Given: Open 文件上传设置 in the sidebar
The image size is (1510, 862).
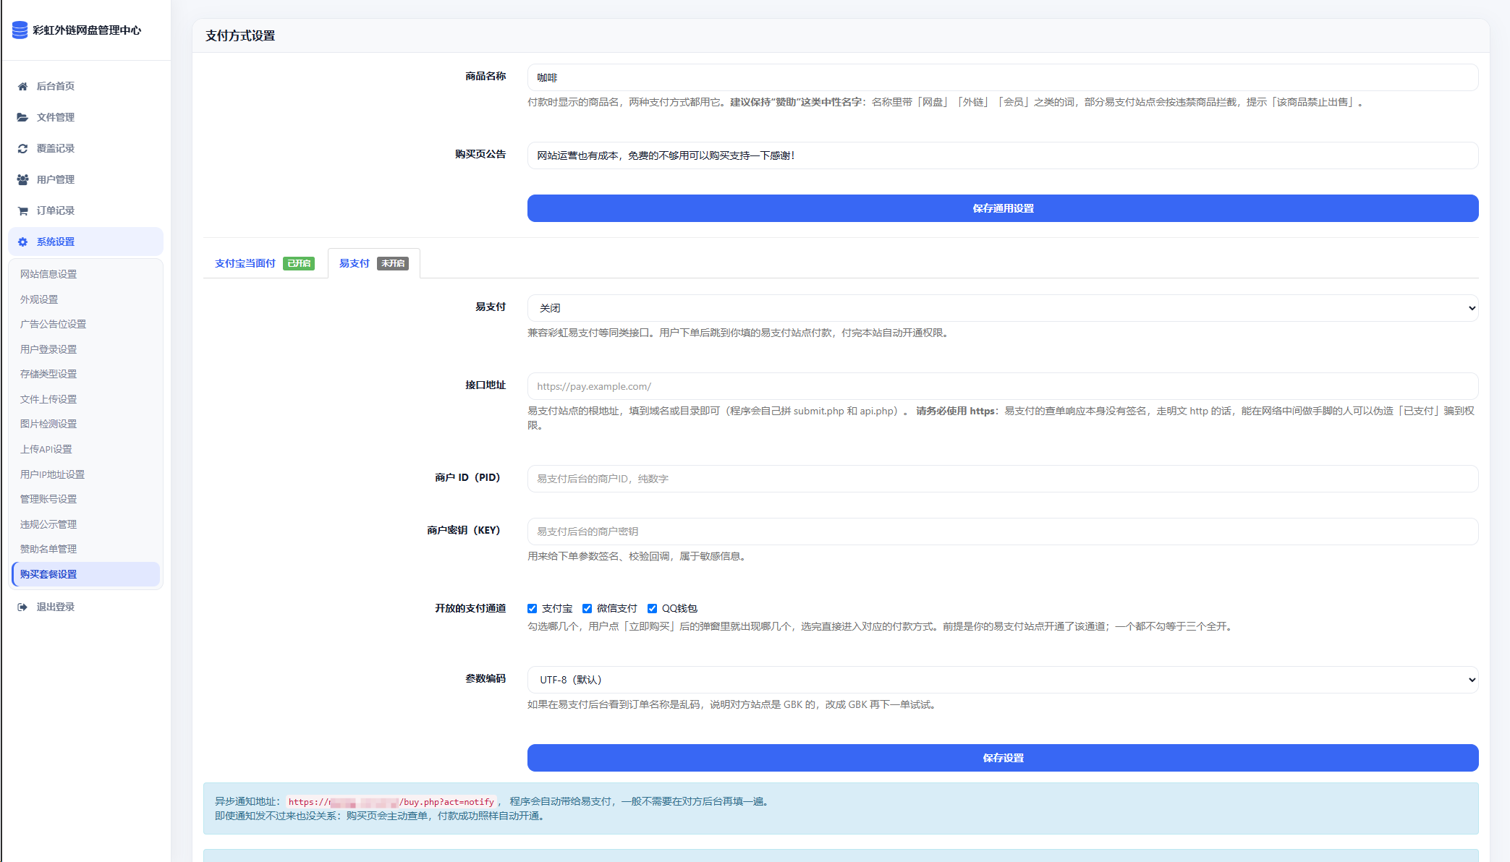Looking at the screenshot, I should pos(48,399).
